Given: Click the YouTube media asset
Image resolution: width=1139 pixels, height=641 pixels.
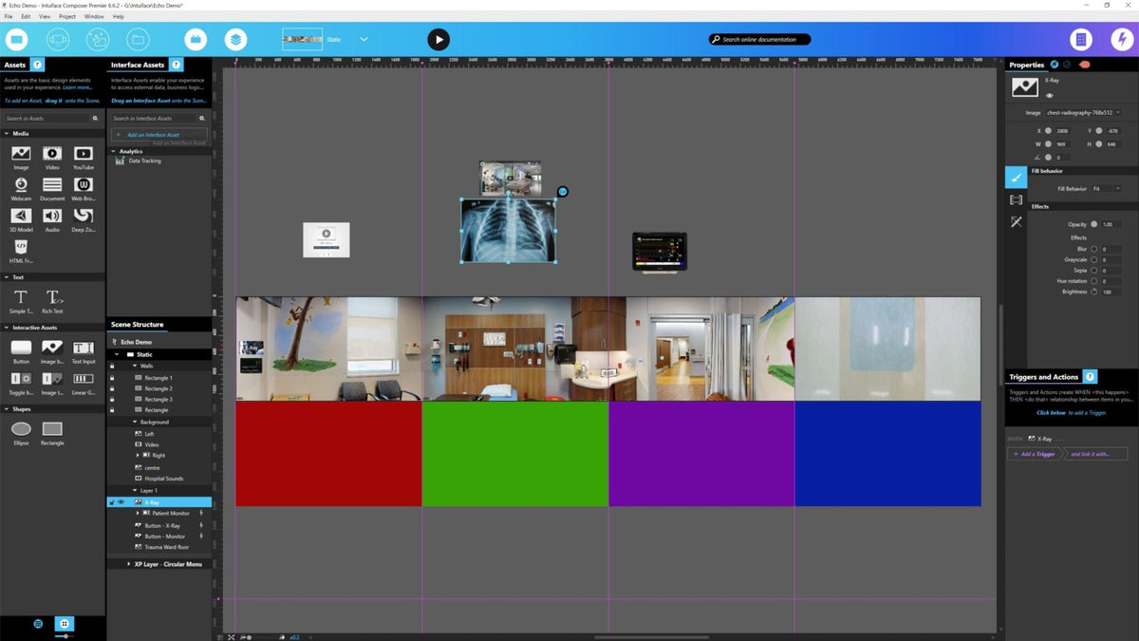Looking at the screenshot, I should click(84, 154).
